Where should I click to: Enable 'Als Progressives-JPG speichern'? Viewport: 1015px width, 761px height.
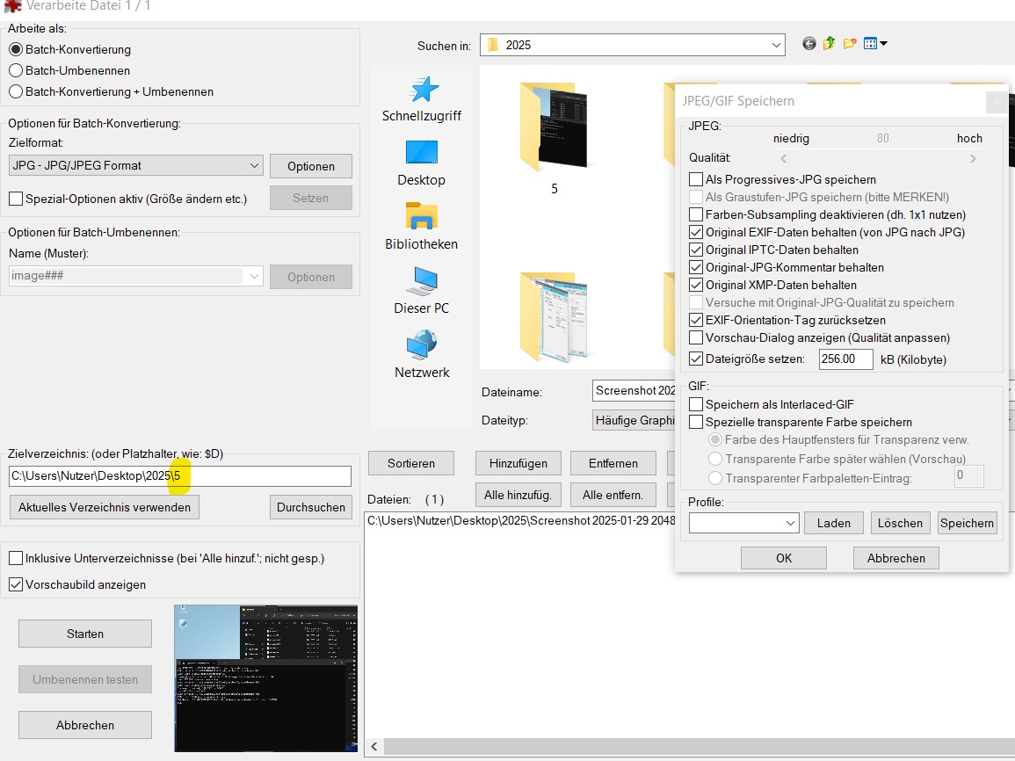click(695, 179)
